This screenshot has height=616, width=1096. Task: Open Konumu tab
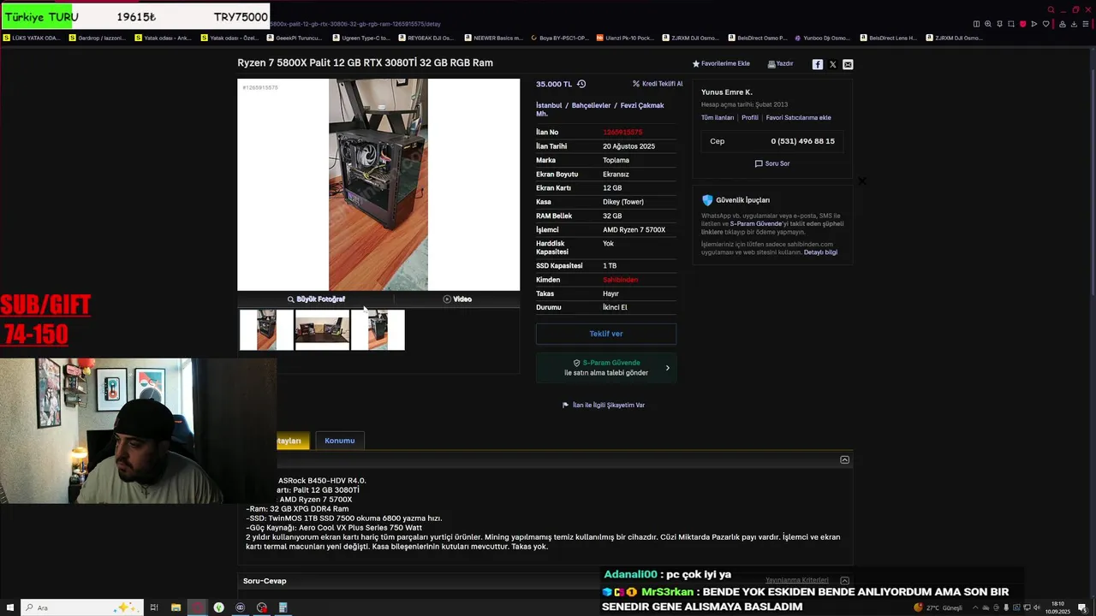pos(340,441)
